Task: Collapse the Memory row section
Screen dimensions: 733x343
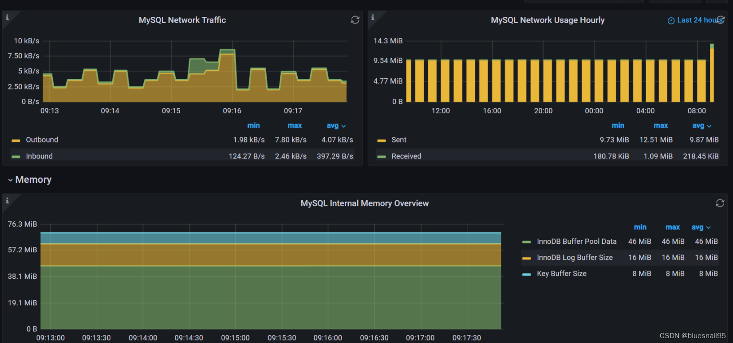Action: (x=10, y=180)
